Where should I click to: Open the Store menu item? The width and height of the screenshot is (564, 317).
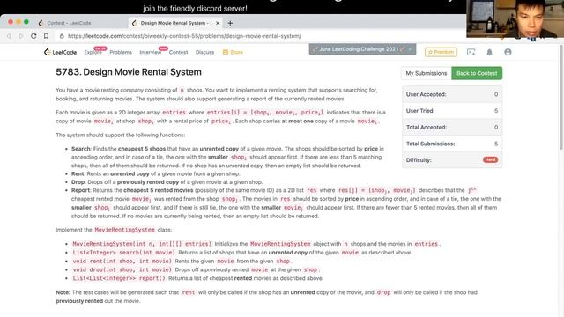point(233,52)
